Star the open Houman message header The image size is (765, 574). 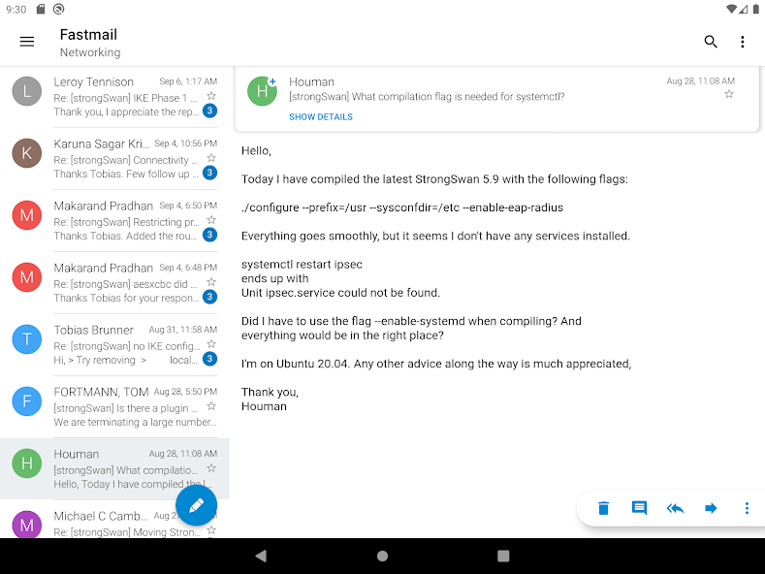click(x=729, y=95)
